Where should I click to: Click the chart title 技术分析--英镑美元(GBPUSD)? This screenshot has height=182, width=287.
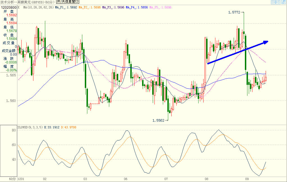(22, 2)
